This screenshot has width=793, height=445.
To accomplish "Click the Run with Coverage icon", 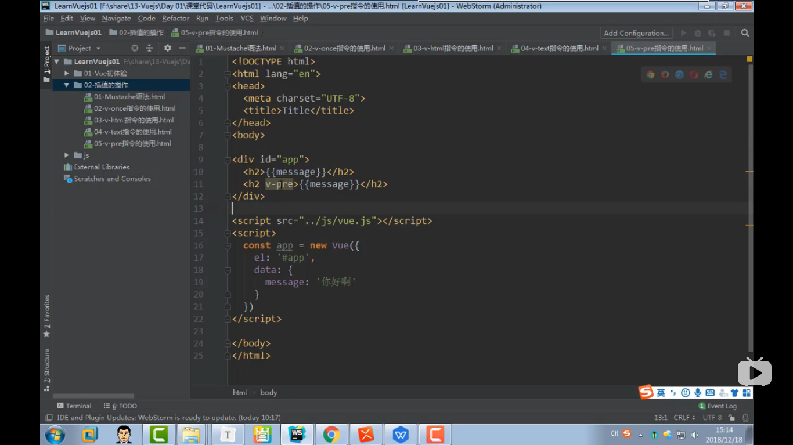I will click(712, 33).
